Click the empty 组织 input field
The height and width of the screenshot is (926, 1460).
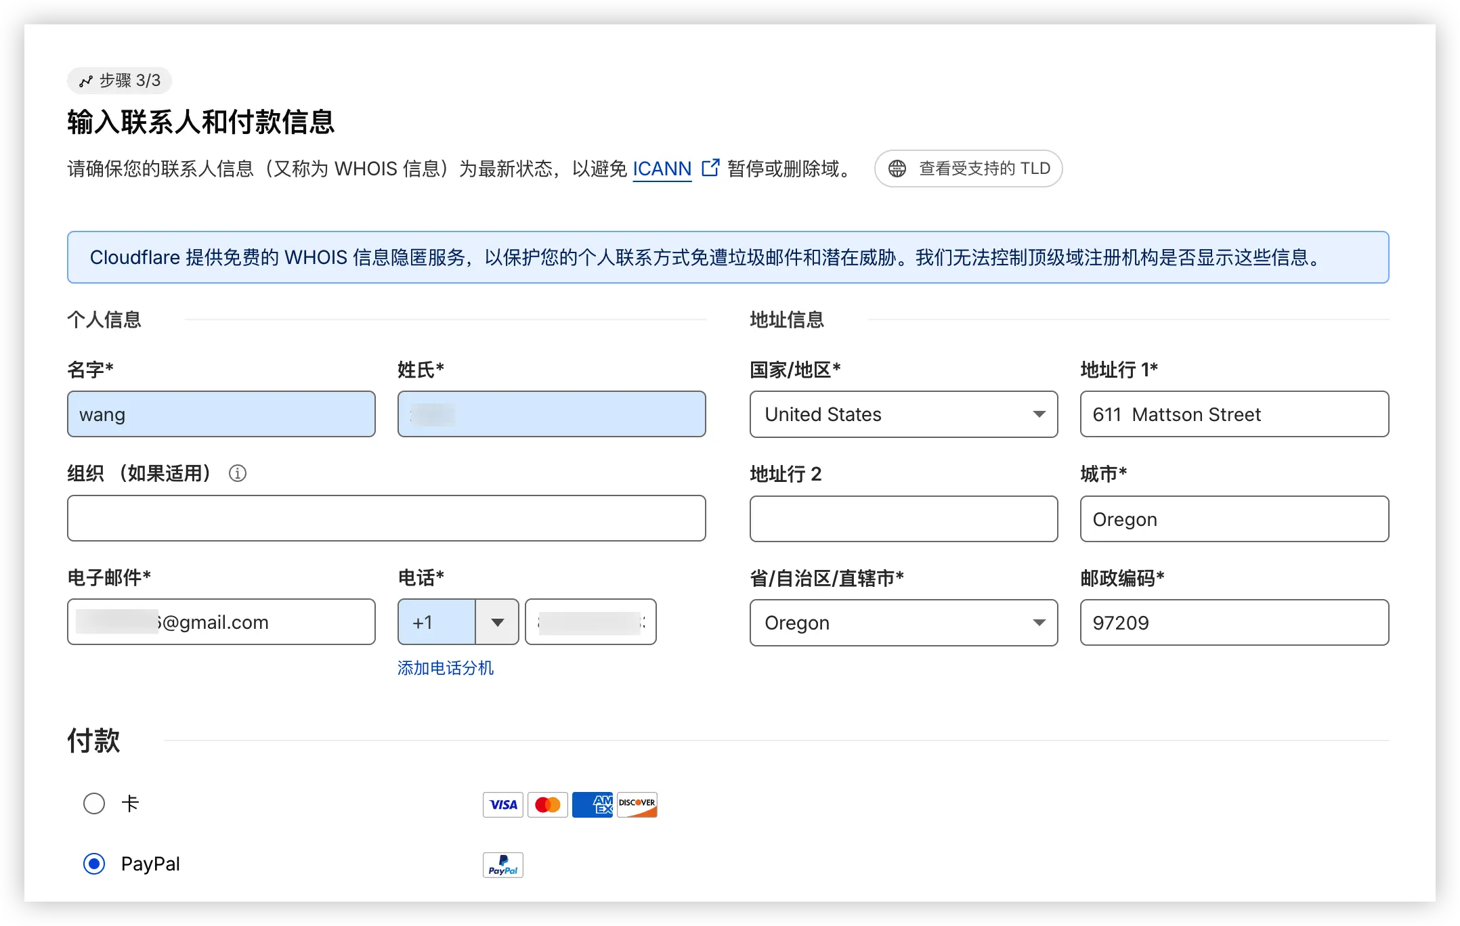click(x=387, y=519)
